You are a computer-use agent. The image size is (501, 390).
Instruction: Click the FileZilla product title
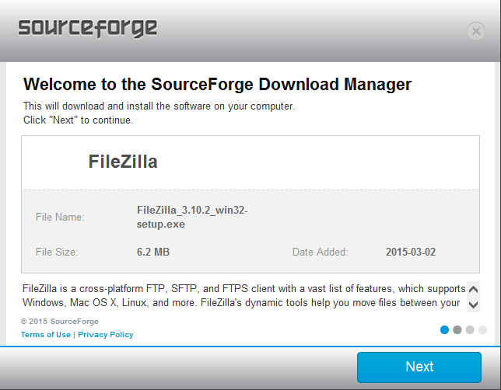pyautogui.click(x=123, y=162)
